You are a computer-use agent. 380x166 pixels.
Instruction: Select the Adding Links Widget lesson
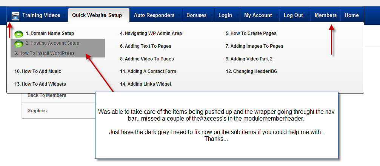[x=146, y=84]
